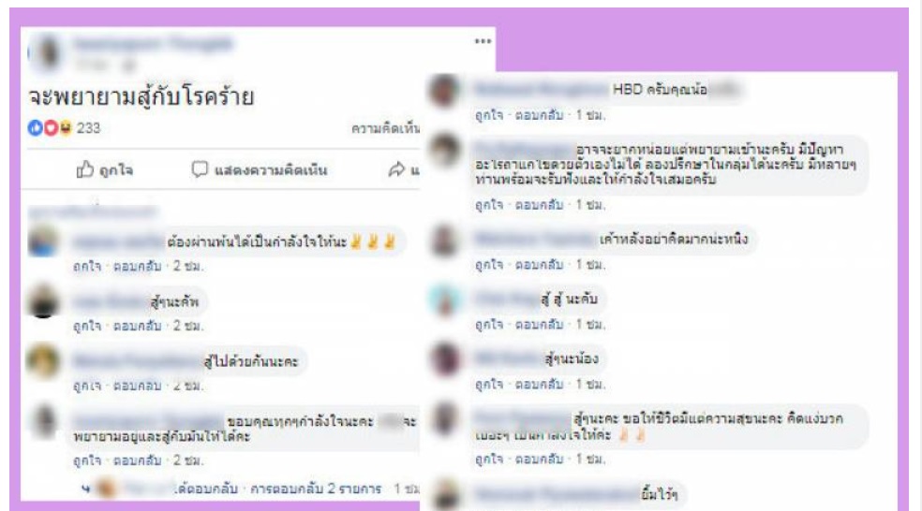This screenshot has height=511, width=922.
Task: Expand การตอบกลับ 2 รายการ replies
Action: coord(316,489)
